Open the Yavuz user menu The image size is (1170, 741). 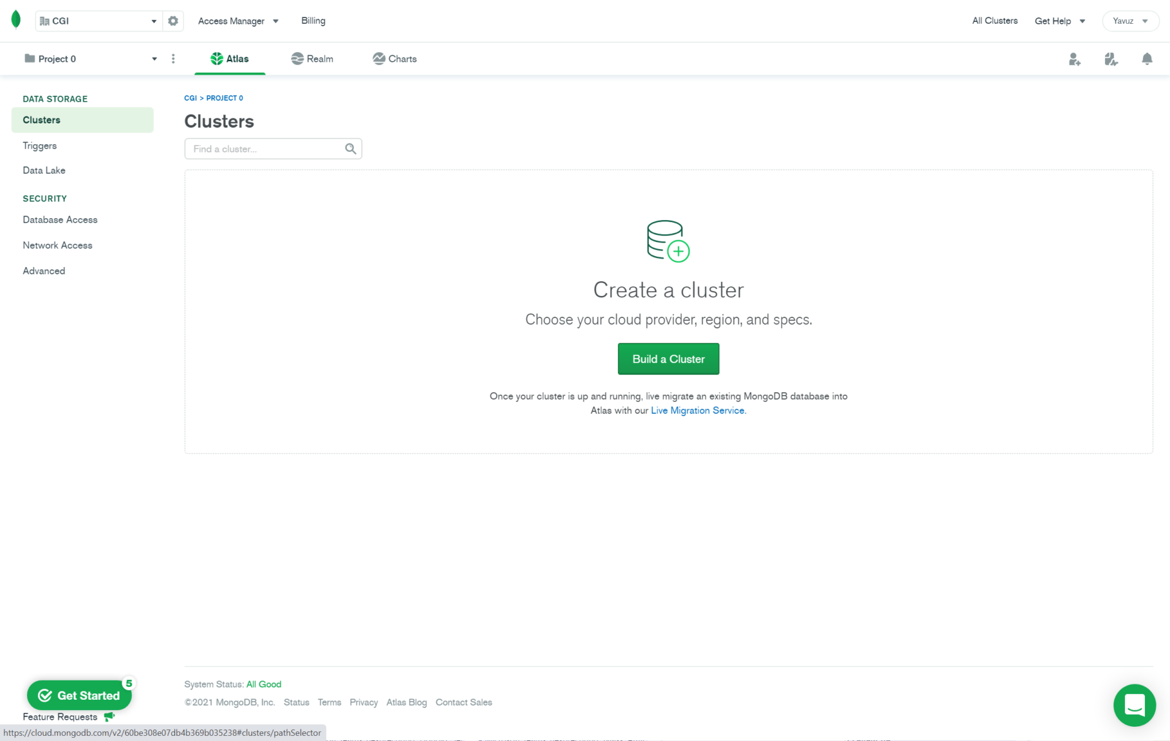[x=1130, y=21]
